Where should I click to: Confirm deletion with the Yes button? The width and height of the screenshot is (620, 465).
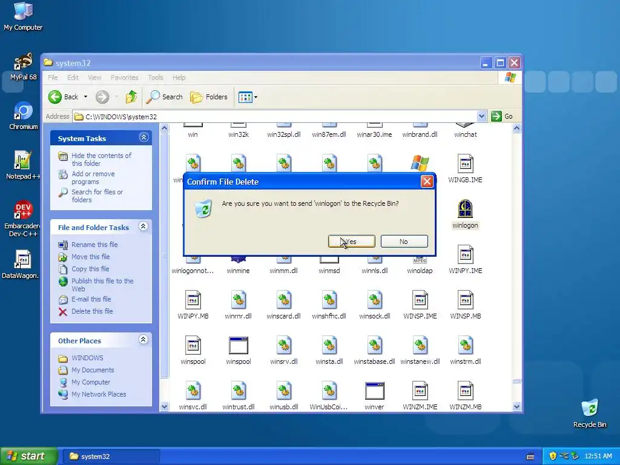click(x=352, y=241)
